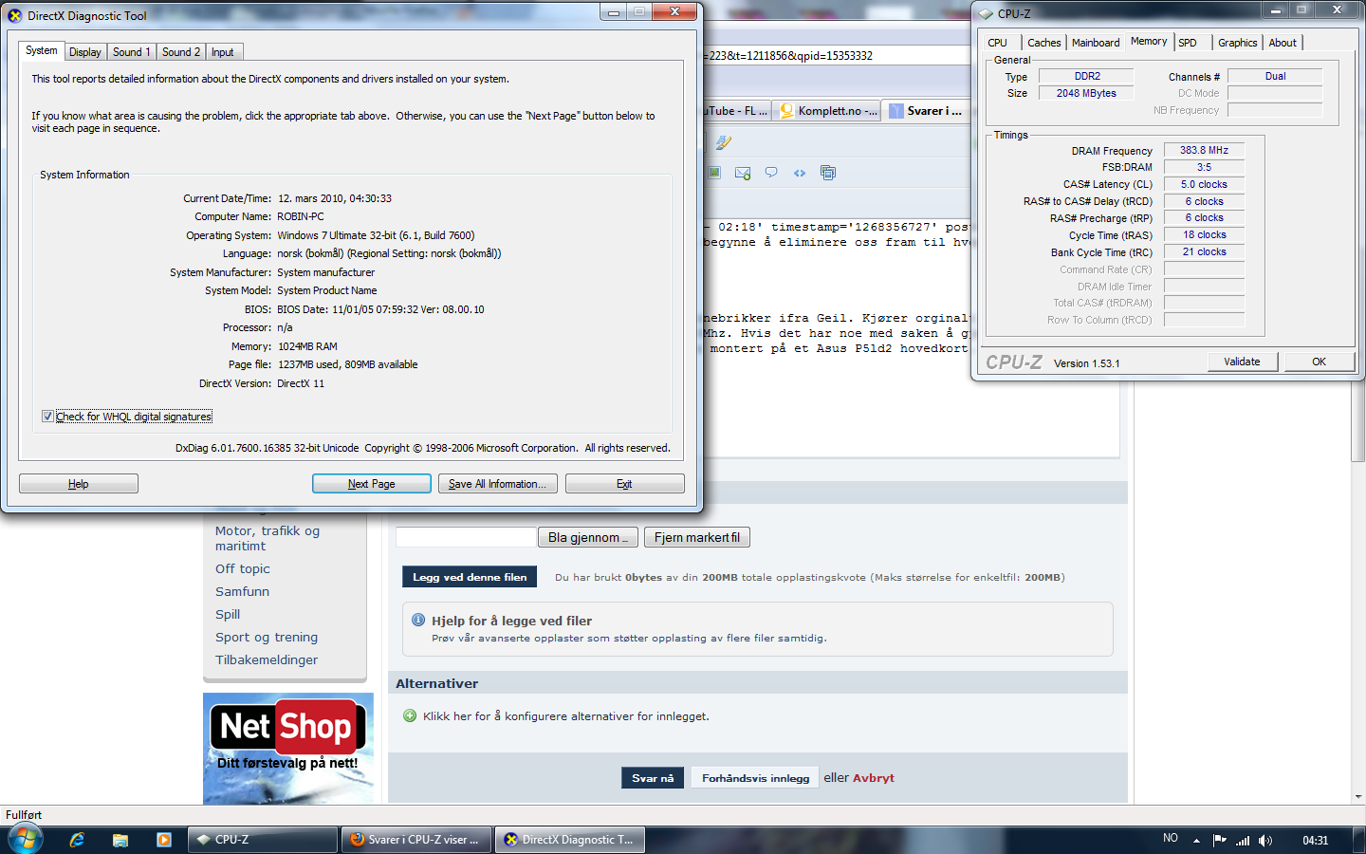This screenshot has width=1366, height=854.
Task: Switch to 'Svarer i ...' browser tab
Action: (928, 111)
